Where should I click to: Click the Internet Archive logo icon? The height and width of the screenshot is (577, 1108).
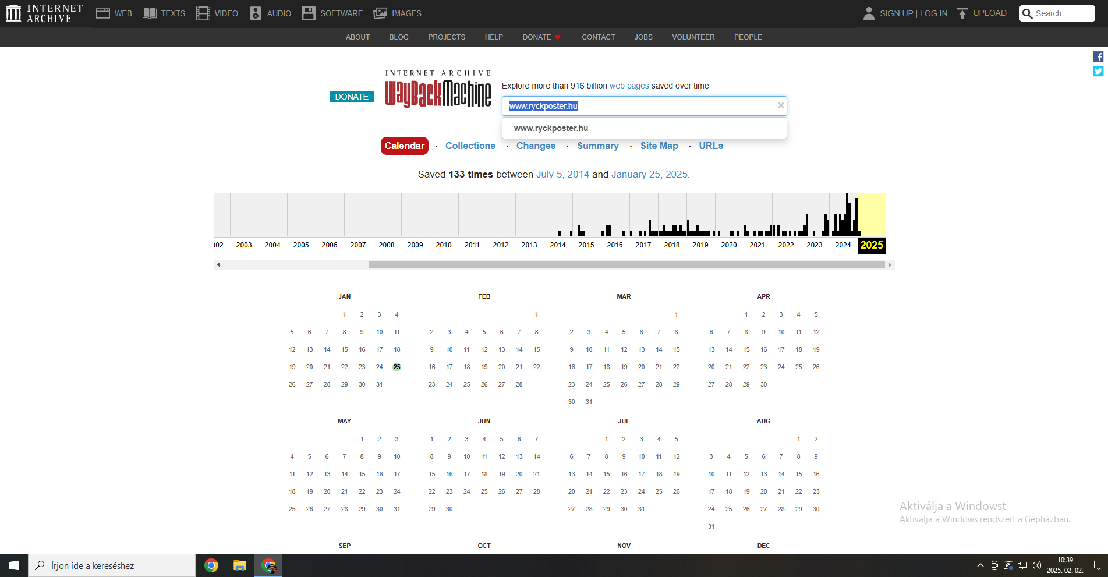click(13, 13)
